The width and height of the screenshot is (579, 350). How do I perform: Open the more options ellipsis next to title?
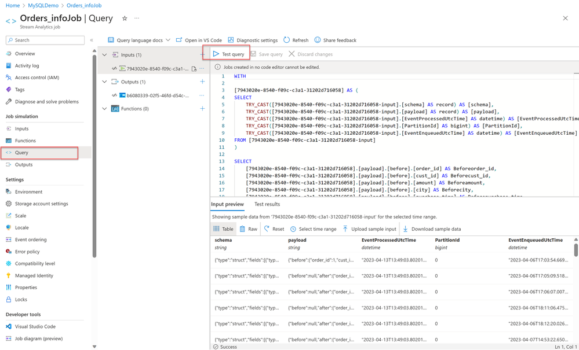pos(137,19)
